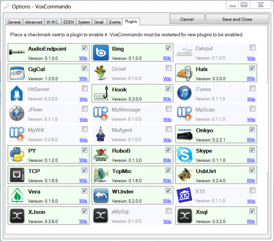
Task: Click the X10 purple logo icon
Action: (184, 195)
